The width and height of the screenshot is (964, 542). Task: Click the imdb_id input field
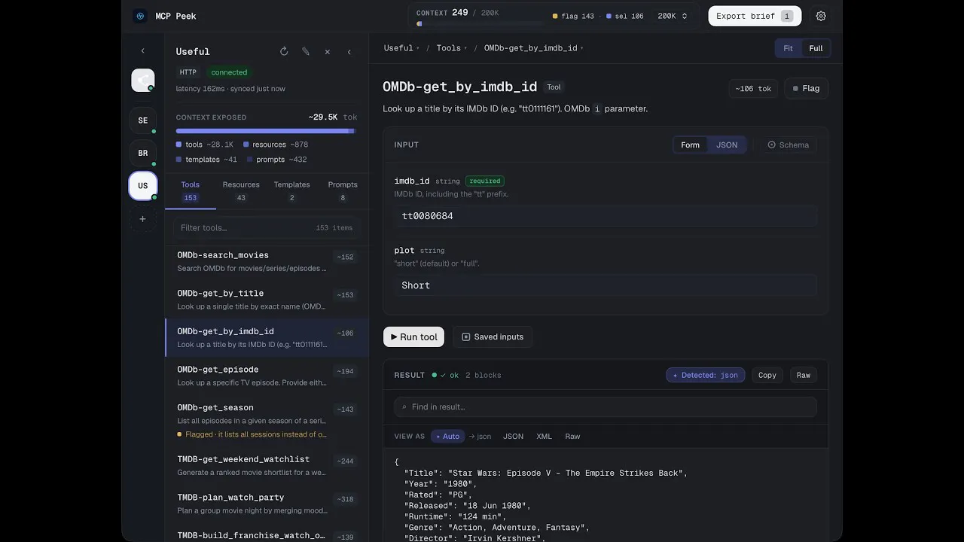pyautogui.click(x=606, y=216)
